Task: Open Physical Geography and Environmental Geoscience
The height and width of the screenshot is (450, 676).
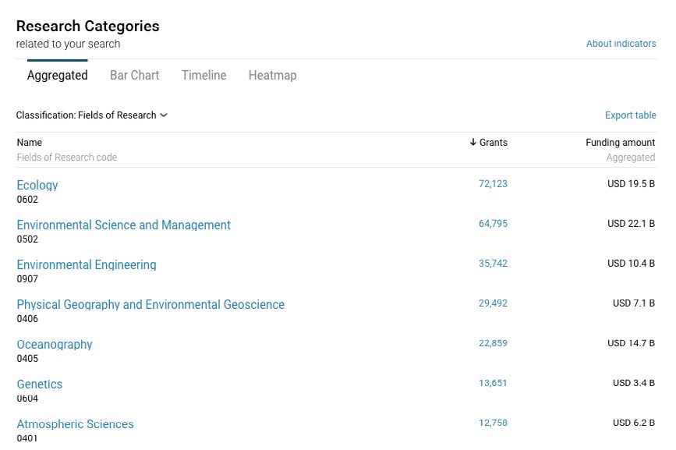Action: (x=150, y=305)
